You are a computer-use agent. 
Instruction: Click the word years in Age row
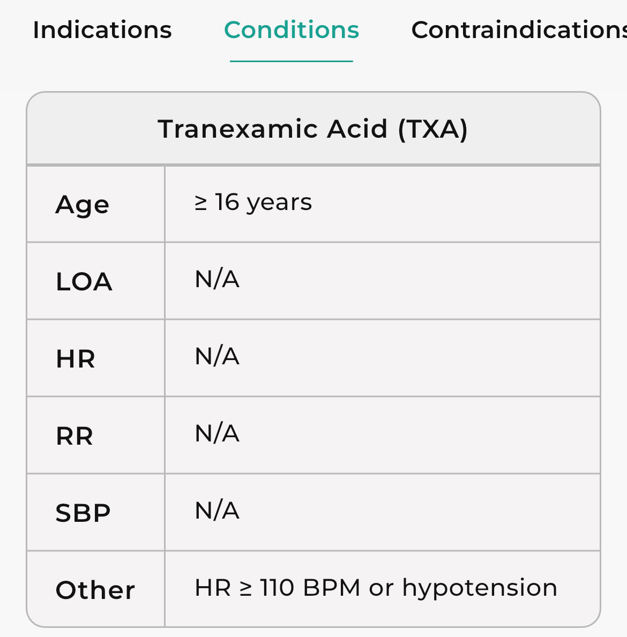pyautogui.click(x=279, y=203)
